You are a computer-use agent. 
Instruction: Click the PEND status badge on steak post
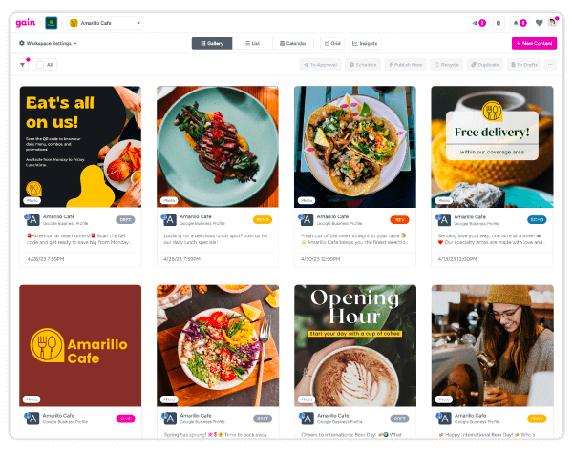pos(263,219)
